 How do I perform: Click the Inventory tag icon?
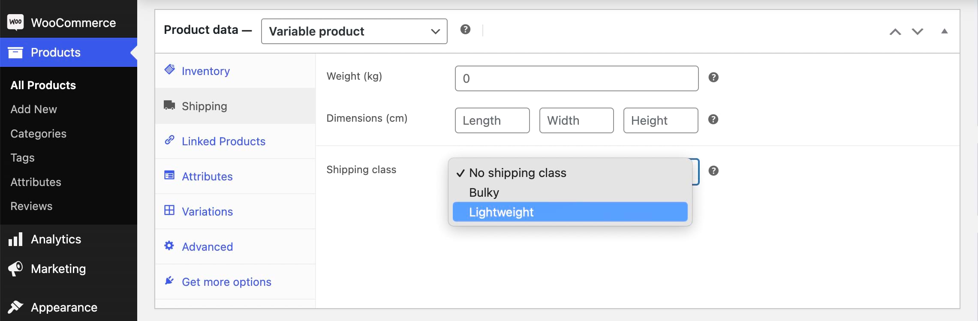(170, 69)
